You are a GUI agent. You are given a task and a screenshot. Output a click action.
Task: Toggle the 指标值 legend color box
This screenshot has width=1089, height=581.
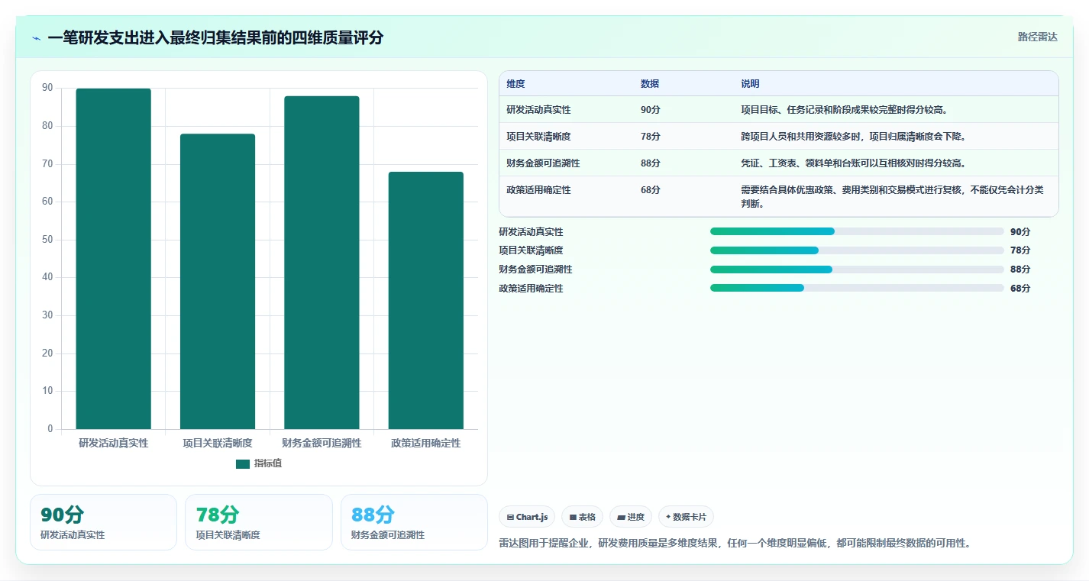[243, 464]
